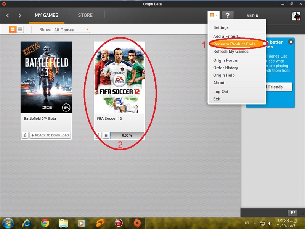Open the Show All Games dropdown
Screen dimensions: 305x229
(71, 29)
